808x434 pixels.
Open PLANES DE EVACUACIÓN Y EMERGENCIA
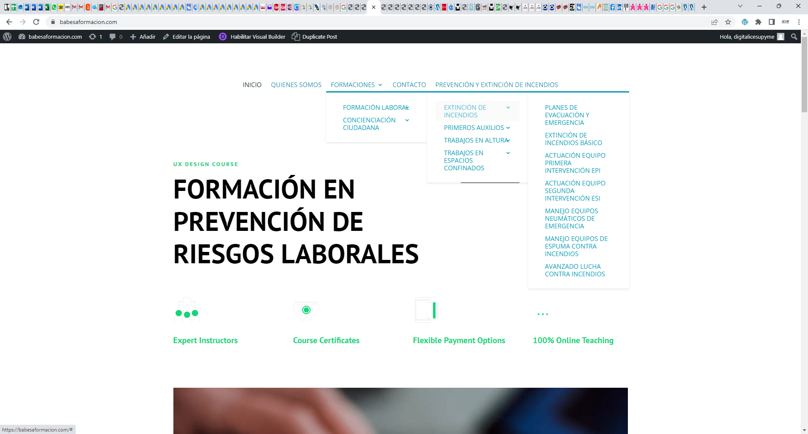click(567, 115)
